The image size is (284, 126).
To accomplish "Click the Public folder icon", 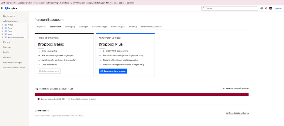I will 6,31.
